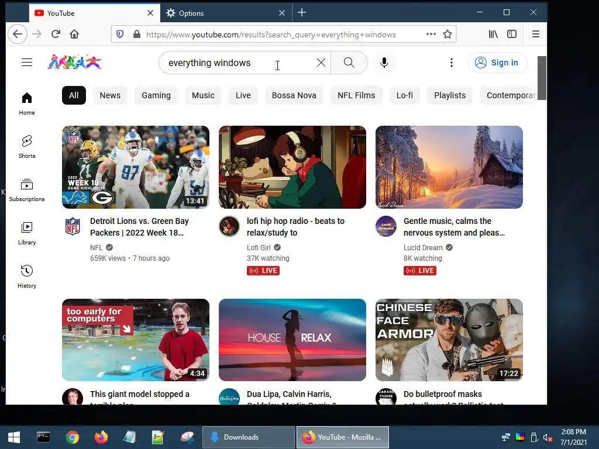Open the Firefox home page

pyautogui.click(x=74, y=34)
